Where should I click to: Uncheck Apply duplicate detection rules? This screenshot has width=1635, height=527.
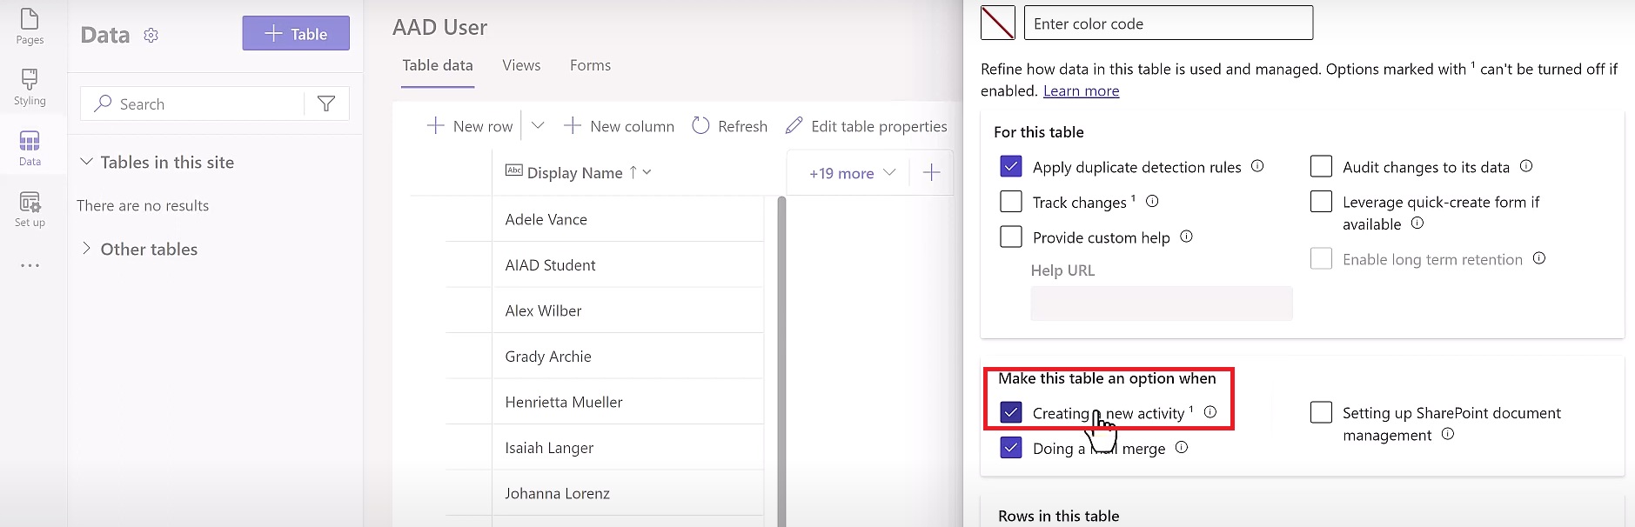1010,166
